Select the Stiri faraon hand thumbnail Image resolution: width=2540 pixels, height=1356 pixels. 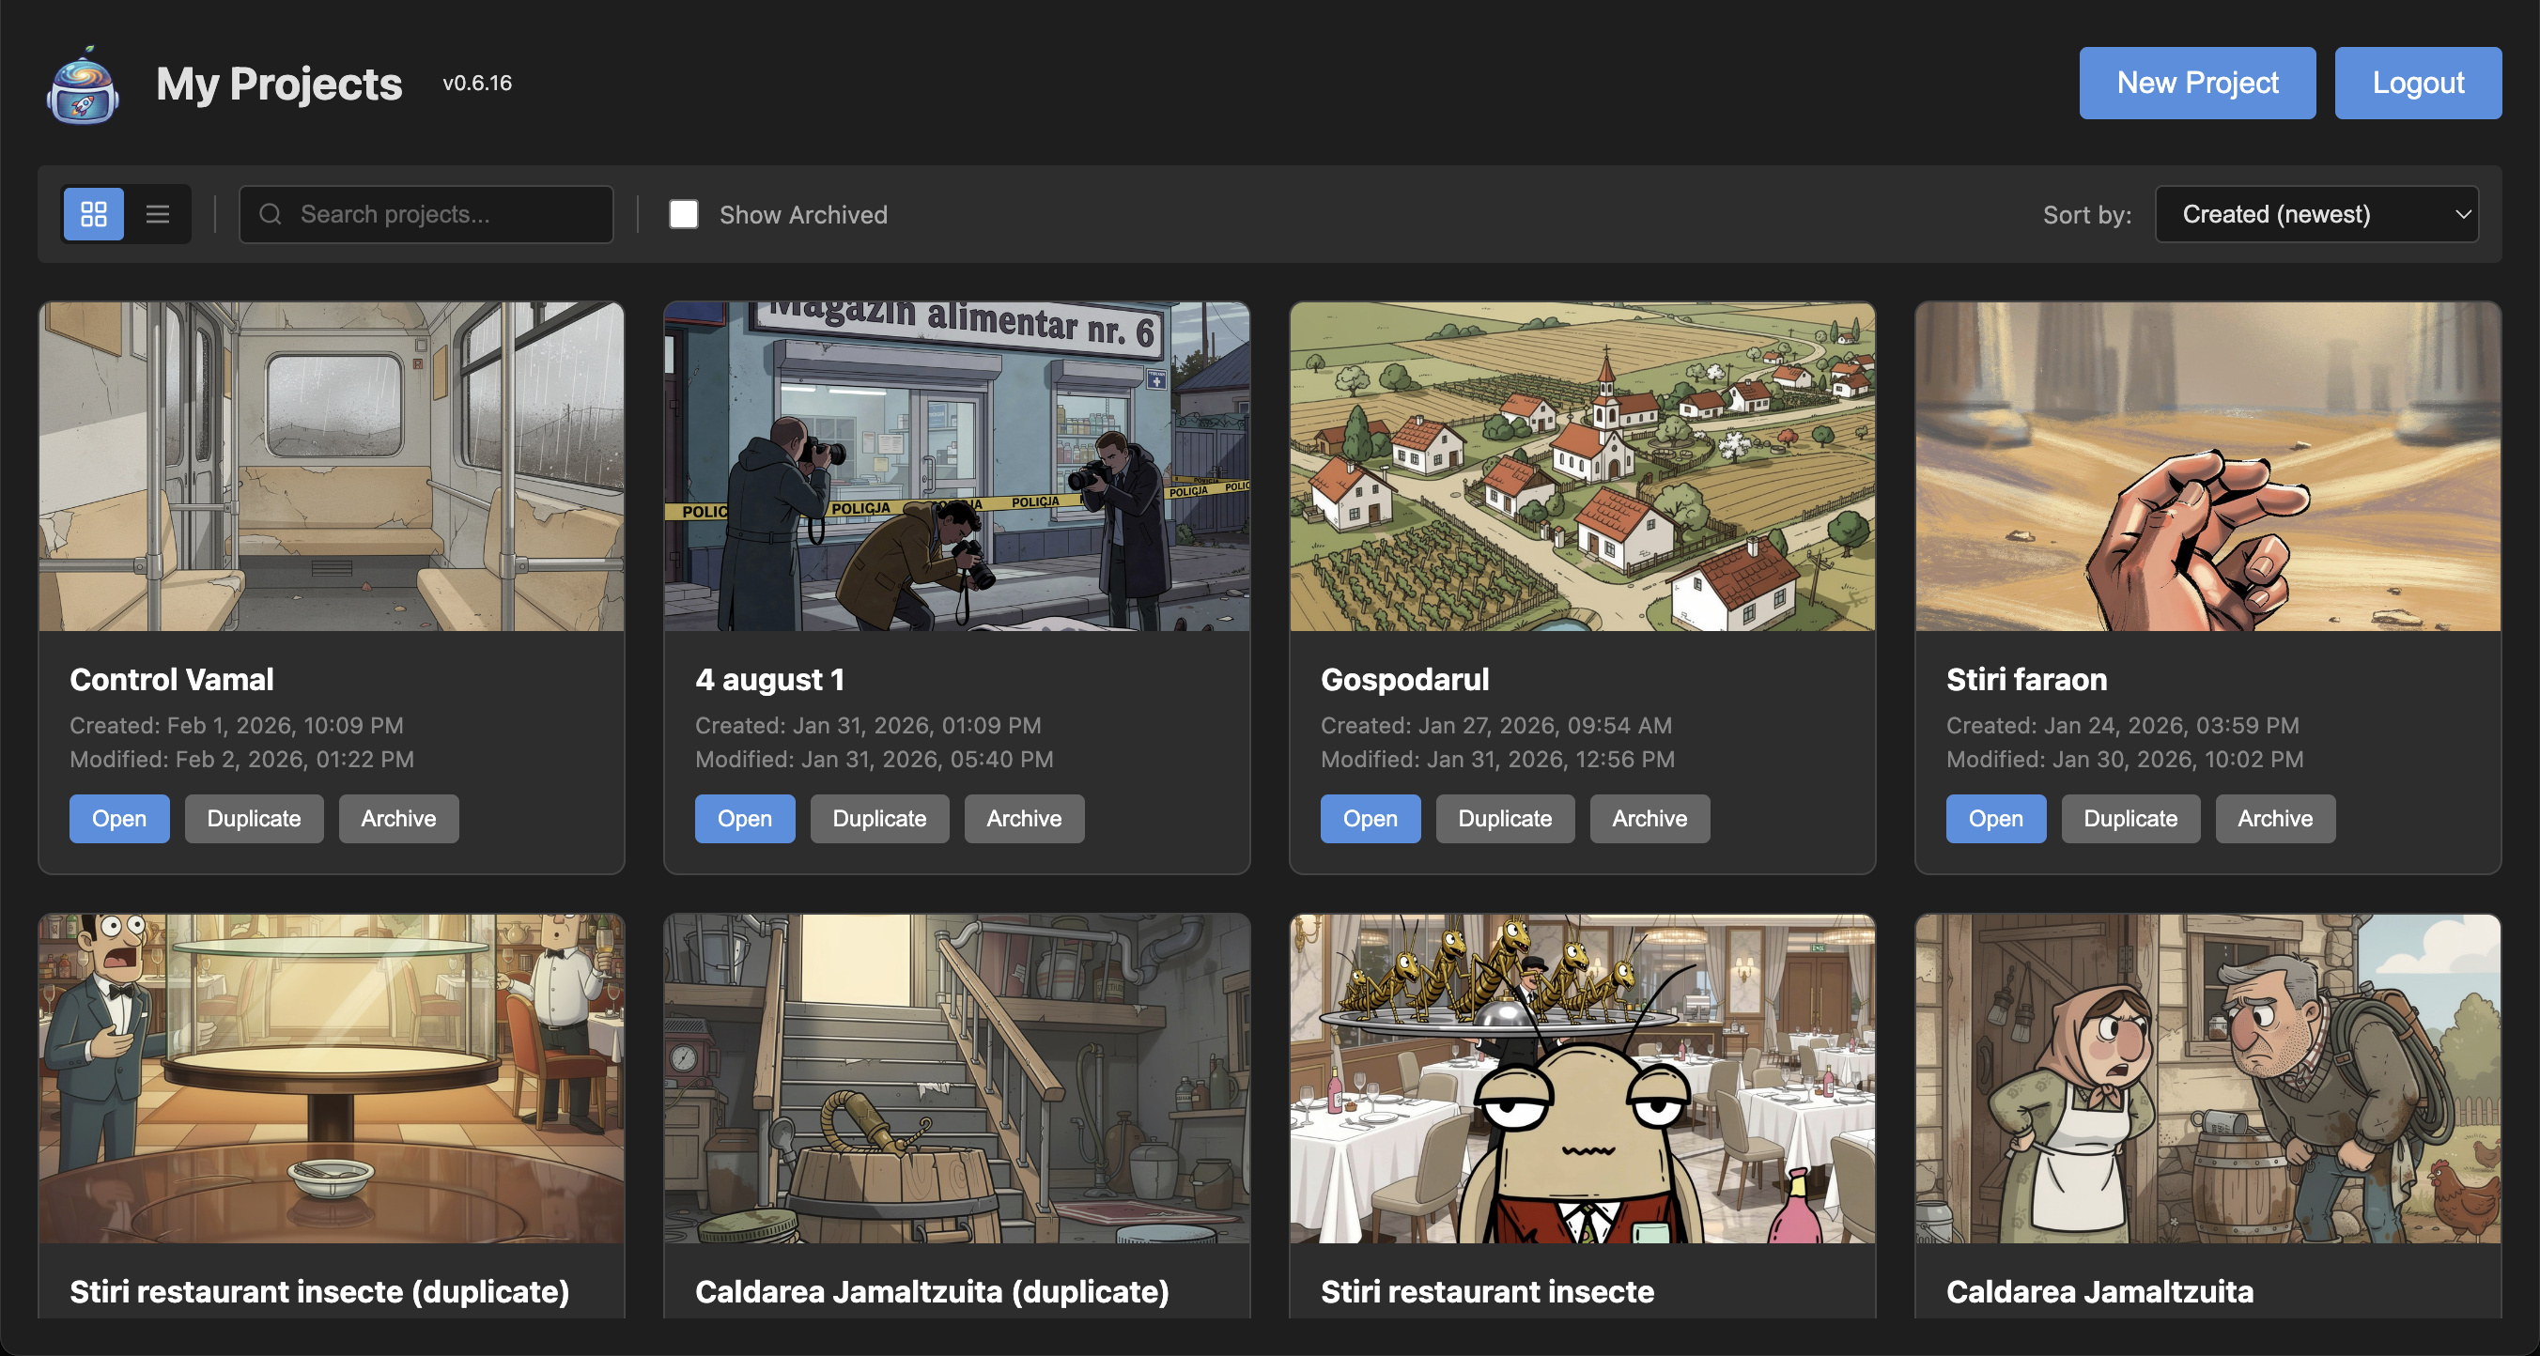click(2207, 466)
